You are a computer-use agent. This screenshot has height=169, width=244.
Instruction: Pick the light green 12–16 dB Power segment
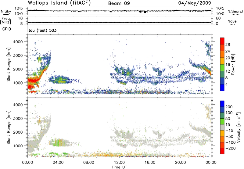pyautogui.click(x=222, y=68)
